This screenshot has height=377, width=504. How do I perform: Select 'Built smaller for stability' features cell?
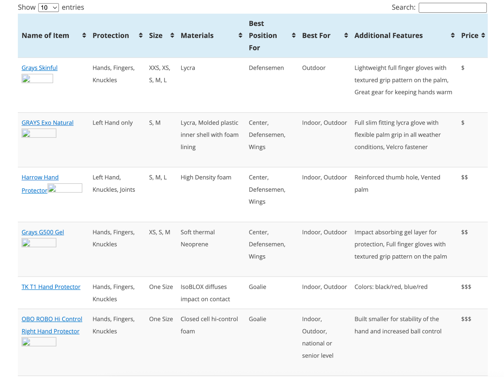[398, 325]
